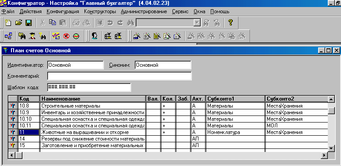This screenshot has height=166, width=341.
Task: Click the Redo arrow icon
Action: (120, 23)
